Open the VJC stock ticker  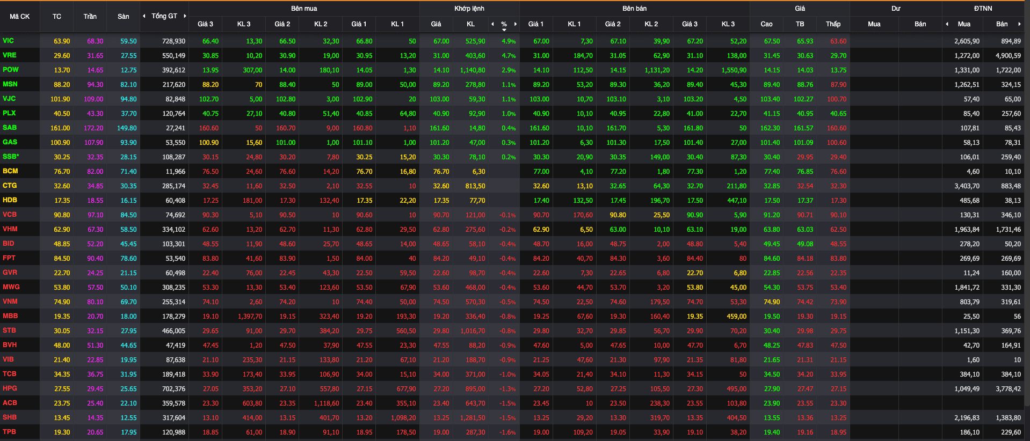(x=9, y=99)
